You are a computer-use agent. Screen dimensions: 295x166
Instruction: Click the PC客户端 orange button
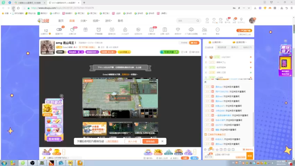pyautogui.click(x=244, y=31)
